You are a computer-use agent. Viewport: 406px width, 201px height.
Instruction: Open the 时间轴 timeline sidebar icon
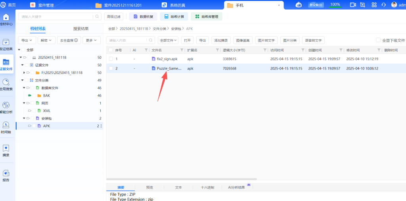[x=6, y=127]
